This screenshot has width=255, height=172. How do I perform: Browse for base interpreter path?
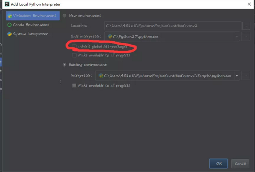click(x=246, y=36)
